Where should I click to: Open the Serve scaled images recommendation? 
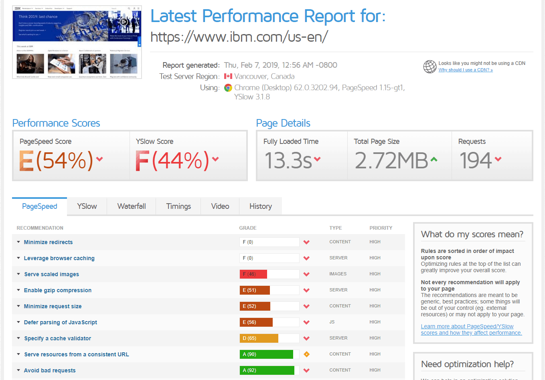click(51, 274)
